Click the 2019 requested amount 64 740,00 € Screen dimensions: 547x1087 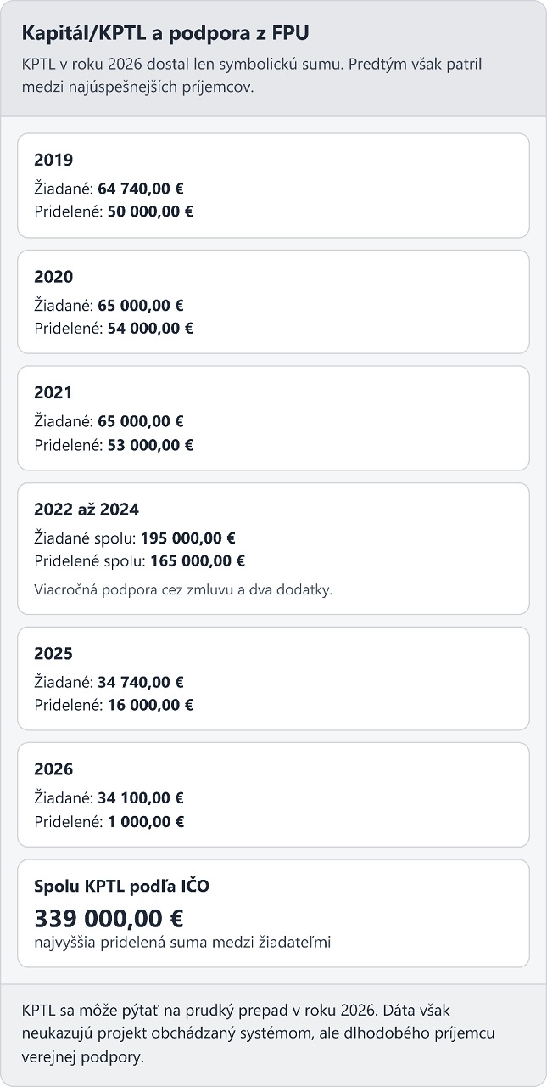(141, 188)
